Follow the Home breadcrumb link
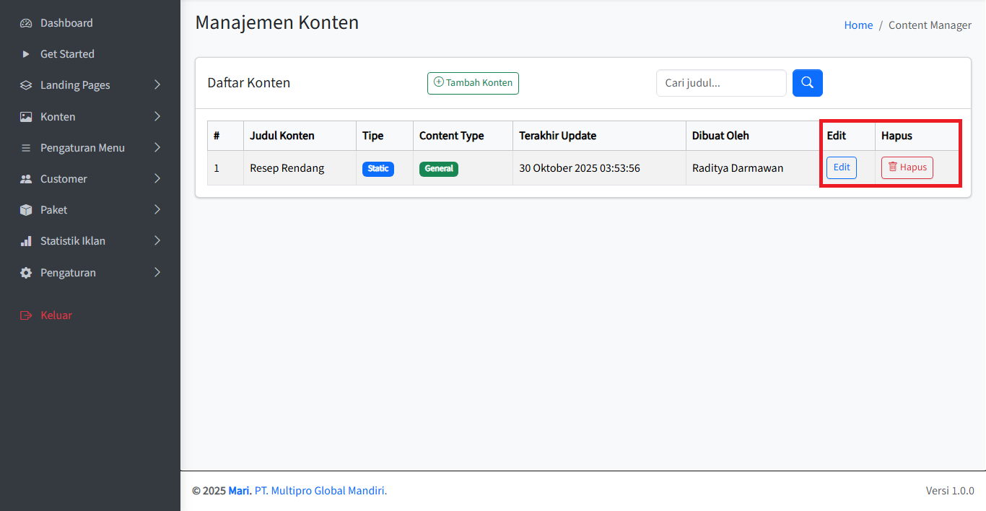 [858, 25]
